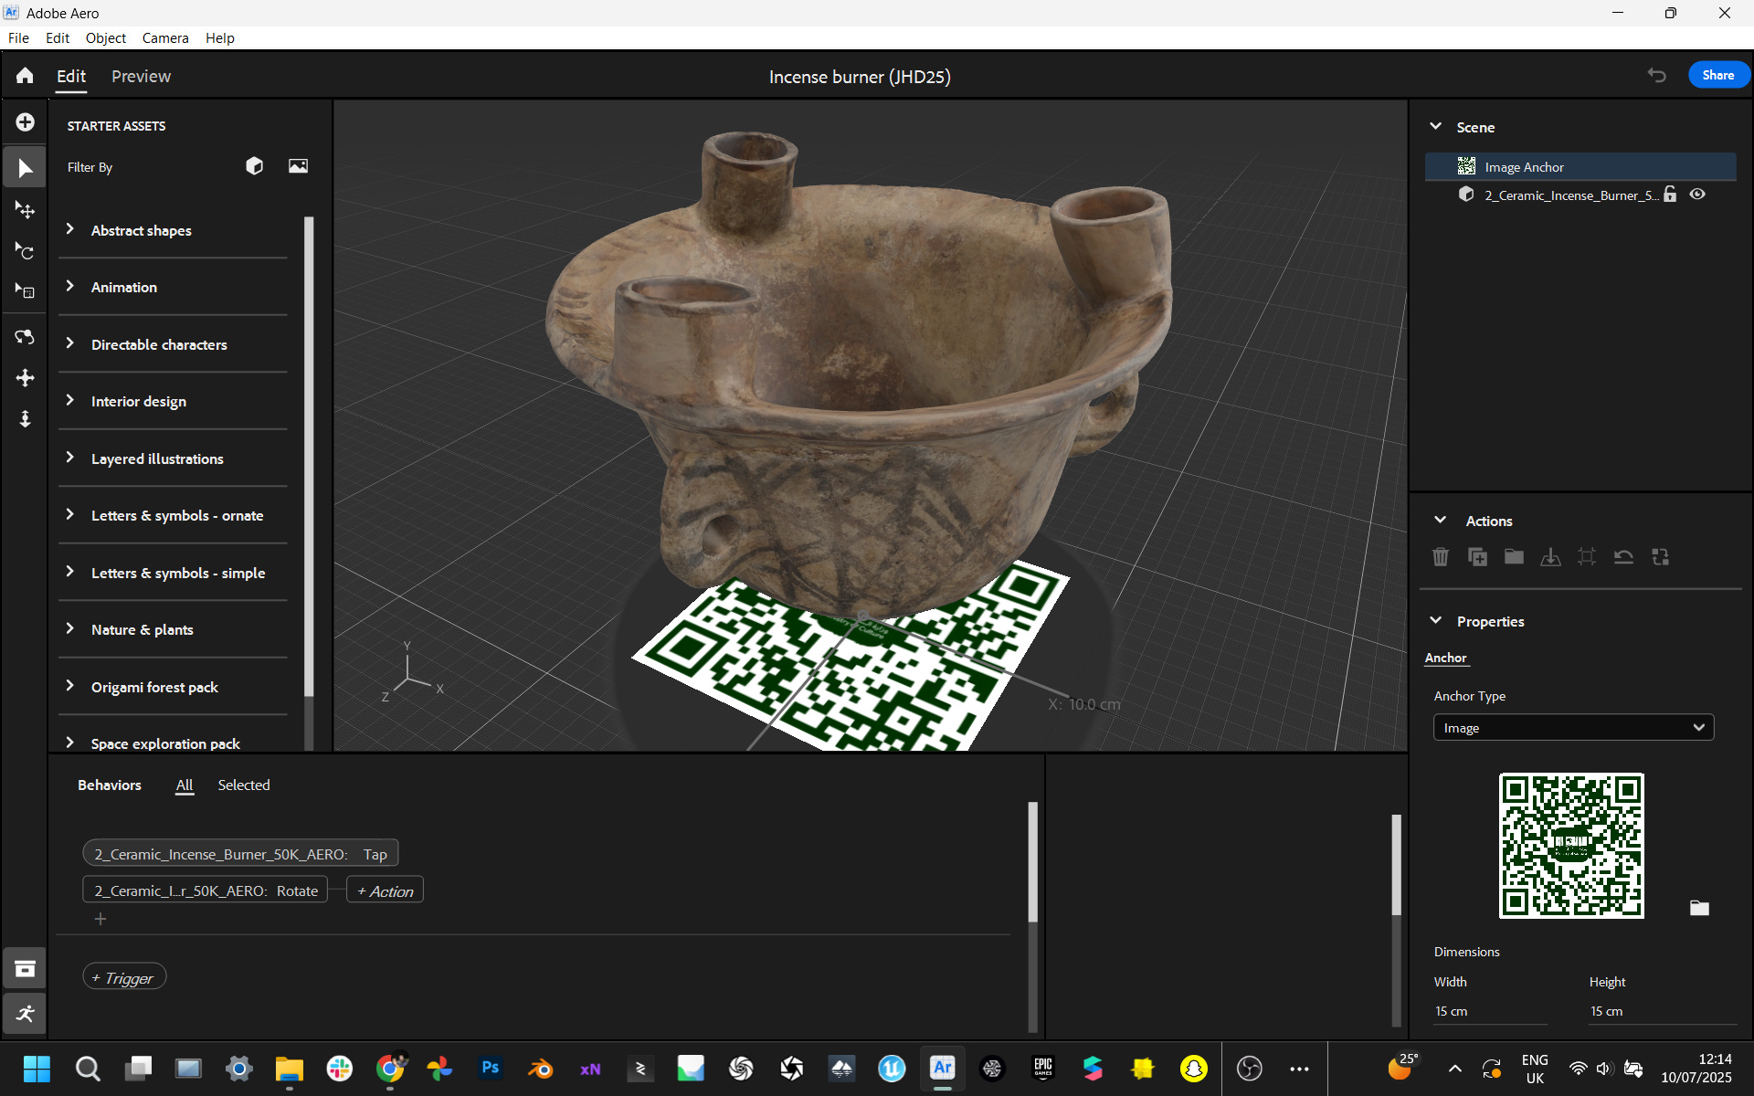
Task: Click the plus below Rotate action
Action: click(x=100, y=919)
